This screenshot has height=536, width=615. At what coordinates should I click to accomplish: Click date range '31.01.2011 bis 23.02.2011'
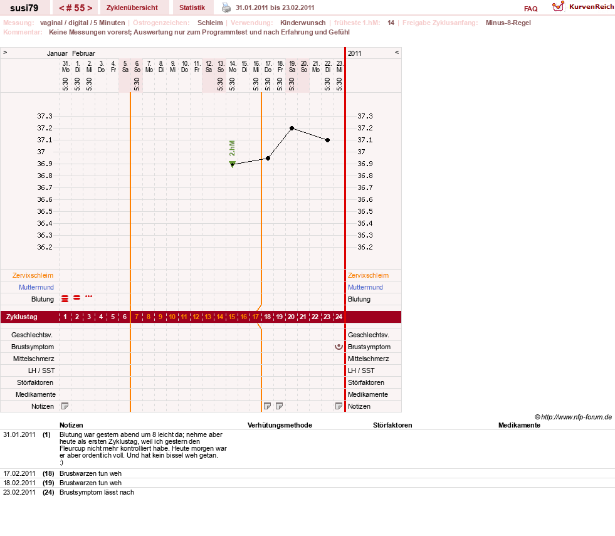click(275, 8)
